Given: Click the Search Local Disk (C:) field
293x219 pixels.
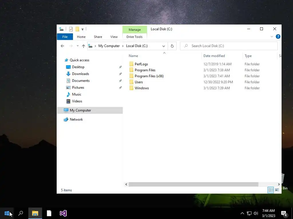Looking at the screenshot, I should pos(229,46).
